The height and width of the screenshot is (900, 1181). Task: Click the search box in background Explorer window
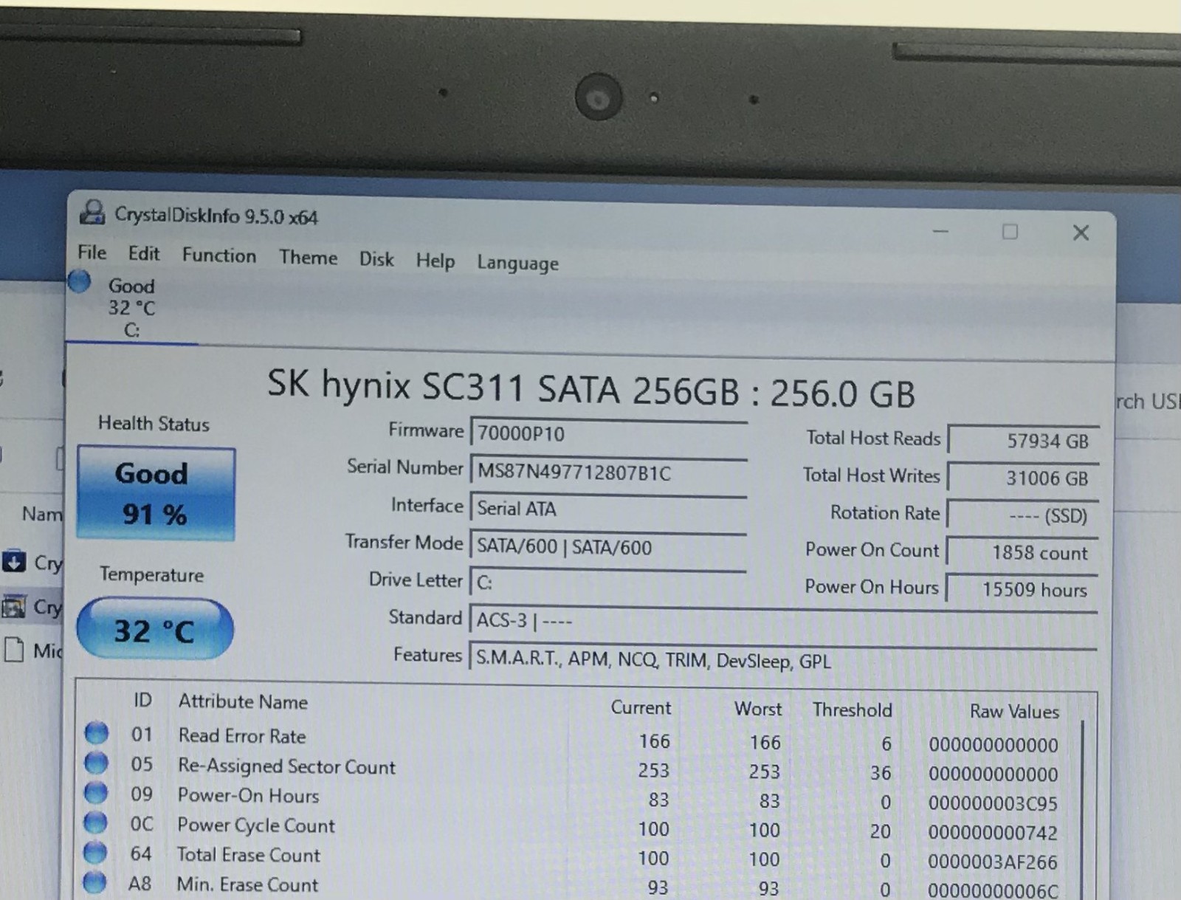(1148, 401)
